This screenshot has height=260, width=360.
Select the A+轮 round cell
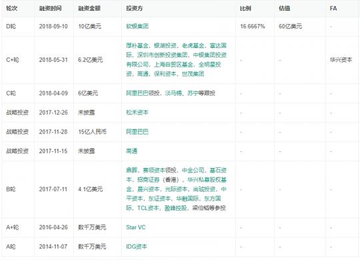tap(13, 227)
